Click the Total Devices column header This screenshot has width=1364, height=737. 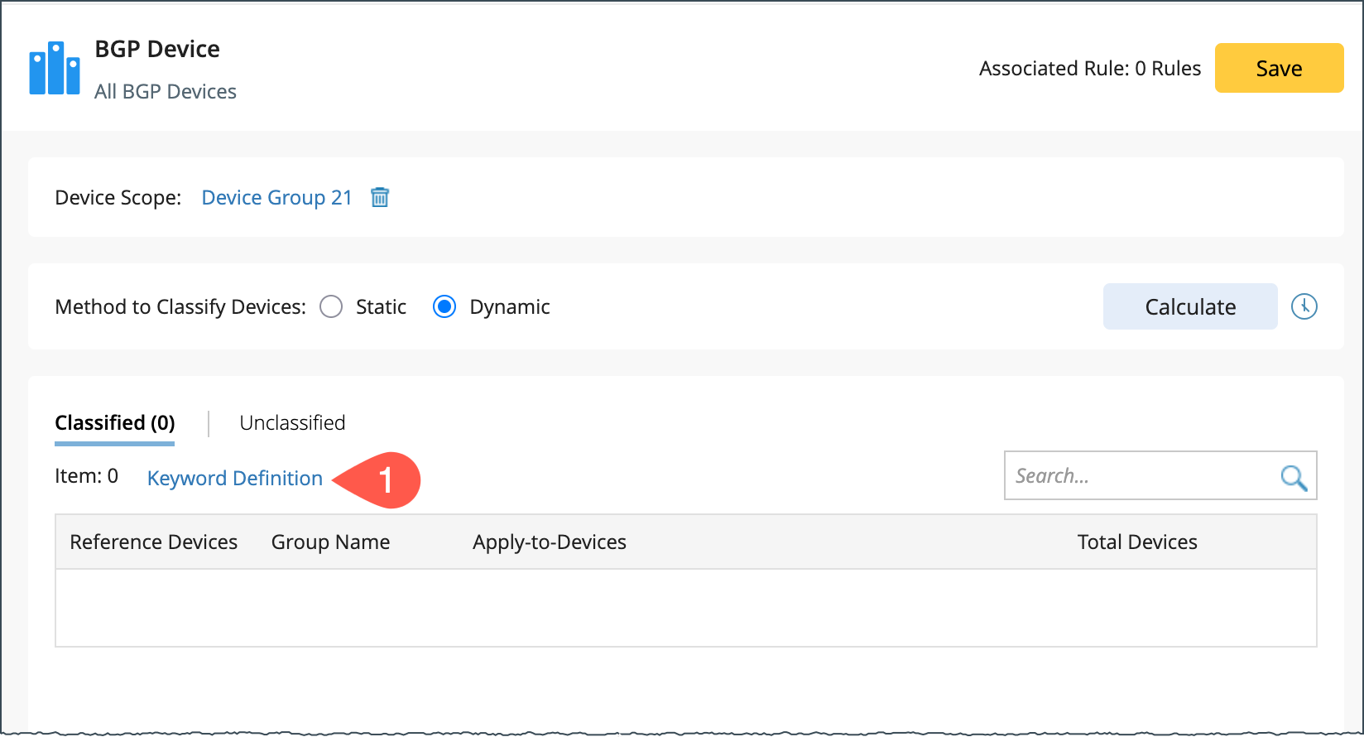[1137, 542]
